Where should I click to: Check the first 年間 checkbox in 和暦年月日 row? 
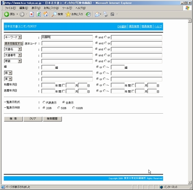click(x=63, y=85)
